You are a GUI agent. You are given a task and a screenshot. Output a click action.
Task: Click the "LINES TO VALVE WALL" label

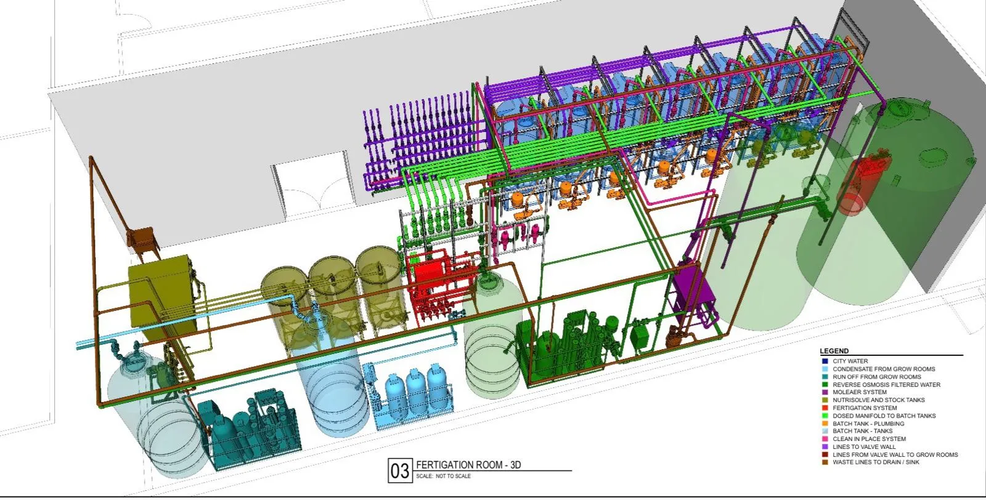click(x=864, y=447)
